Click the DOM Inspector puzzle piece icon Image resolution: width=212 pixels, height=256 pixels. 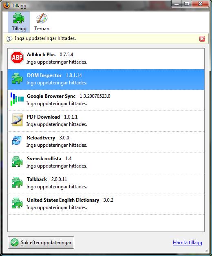tap(17, 78)
